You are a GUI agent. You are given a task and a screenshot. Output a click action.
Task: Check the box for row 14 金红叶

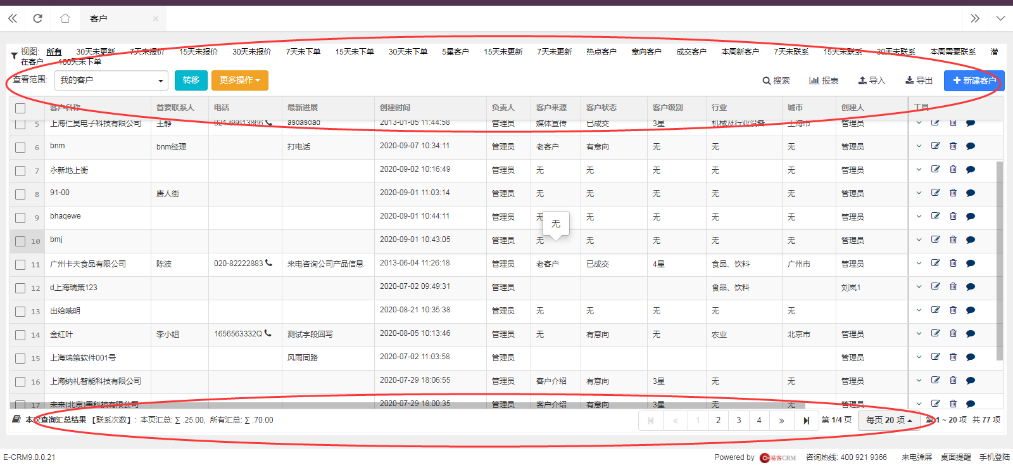pos(20,335)
